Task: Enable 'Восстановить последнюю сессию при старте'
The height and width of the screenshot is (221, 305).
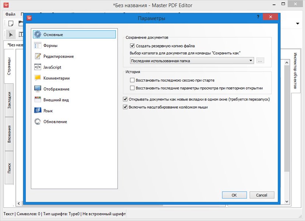Action: pos(132,80)
